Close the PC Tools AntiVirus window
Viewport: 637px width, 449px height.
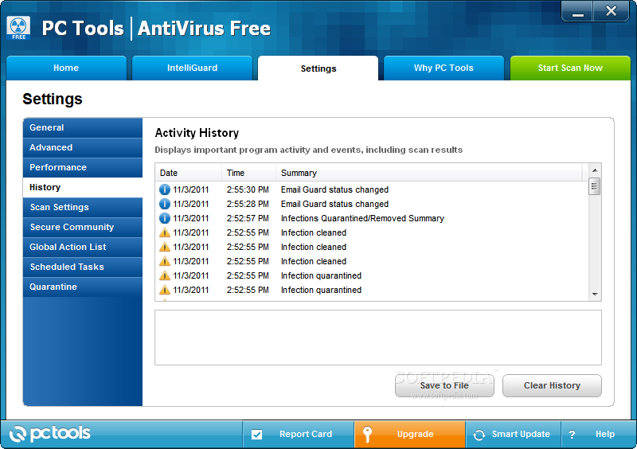pyautogui.click(x=611, y=11)
